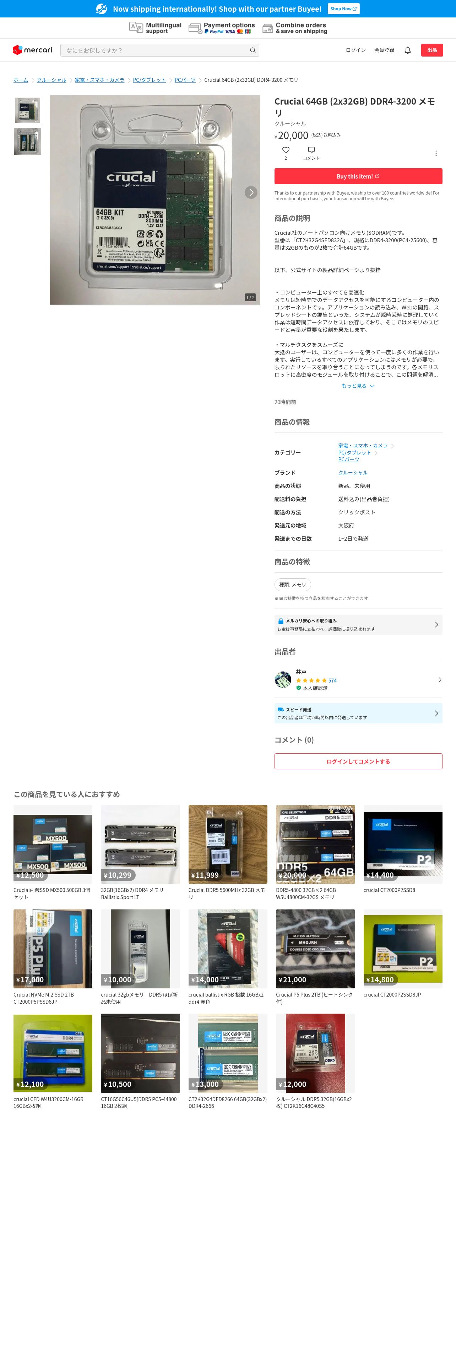Open brand link クルーシャル in info table
The image size is (456, 1370).
pos(353,473)
